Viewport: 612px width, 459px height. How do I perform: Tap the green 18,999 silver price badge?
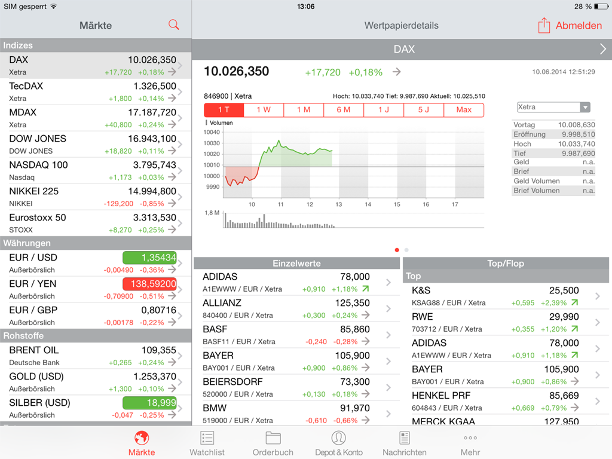point(149,403)
